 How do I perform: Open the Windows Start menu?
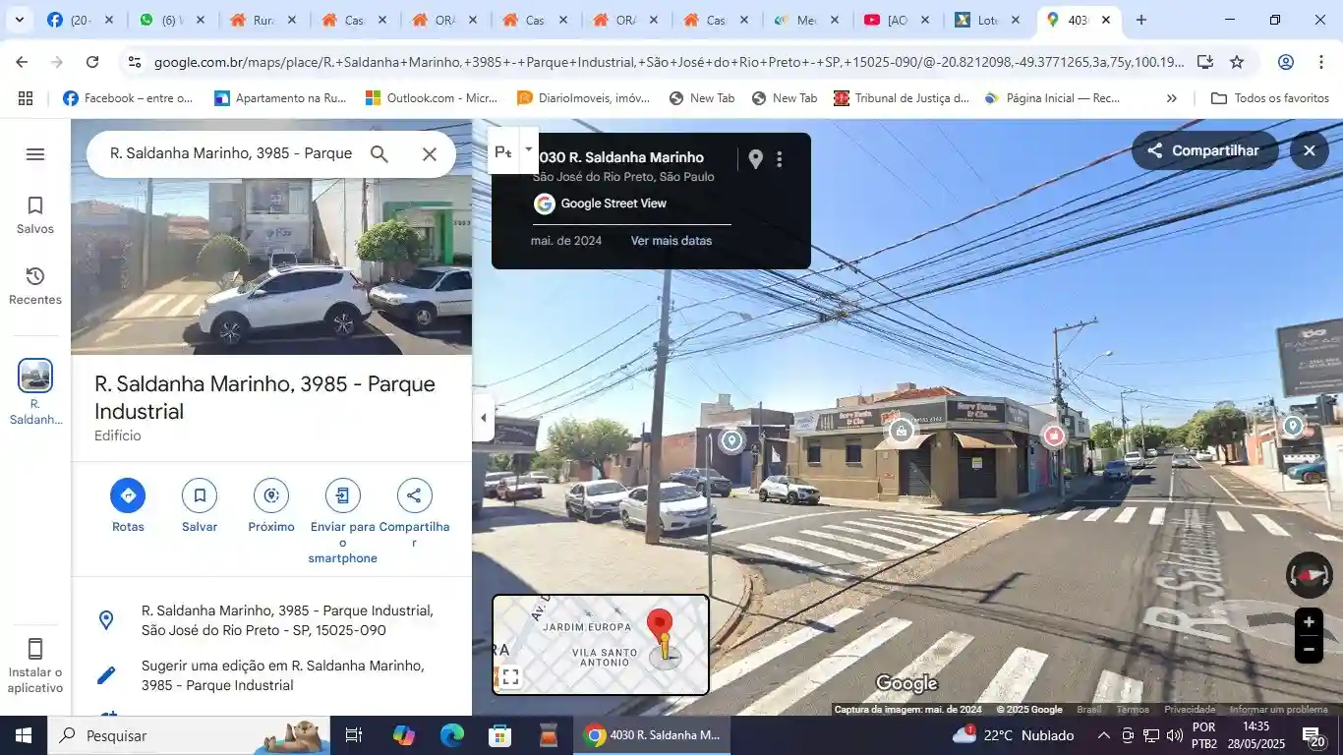pos(24,735)
